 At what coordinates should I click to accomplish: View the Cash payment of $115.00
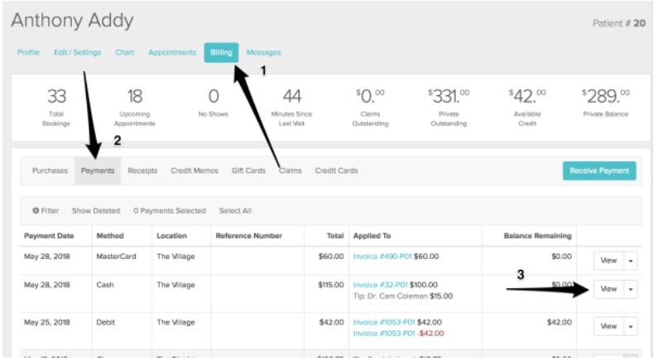pos(608,289)
